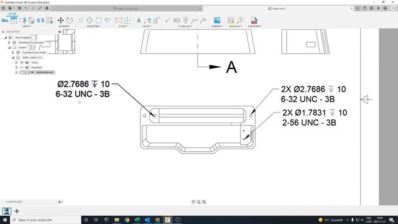Click the Windows search box
Viewport: 398px width, 224px height.
tap(45, 220)
